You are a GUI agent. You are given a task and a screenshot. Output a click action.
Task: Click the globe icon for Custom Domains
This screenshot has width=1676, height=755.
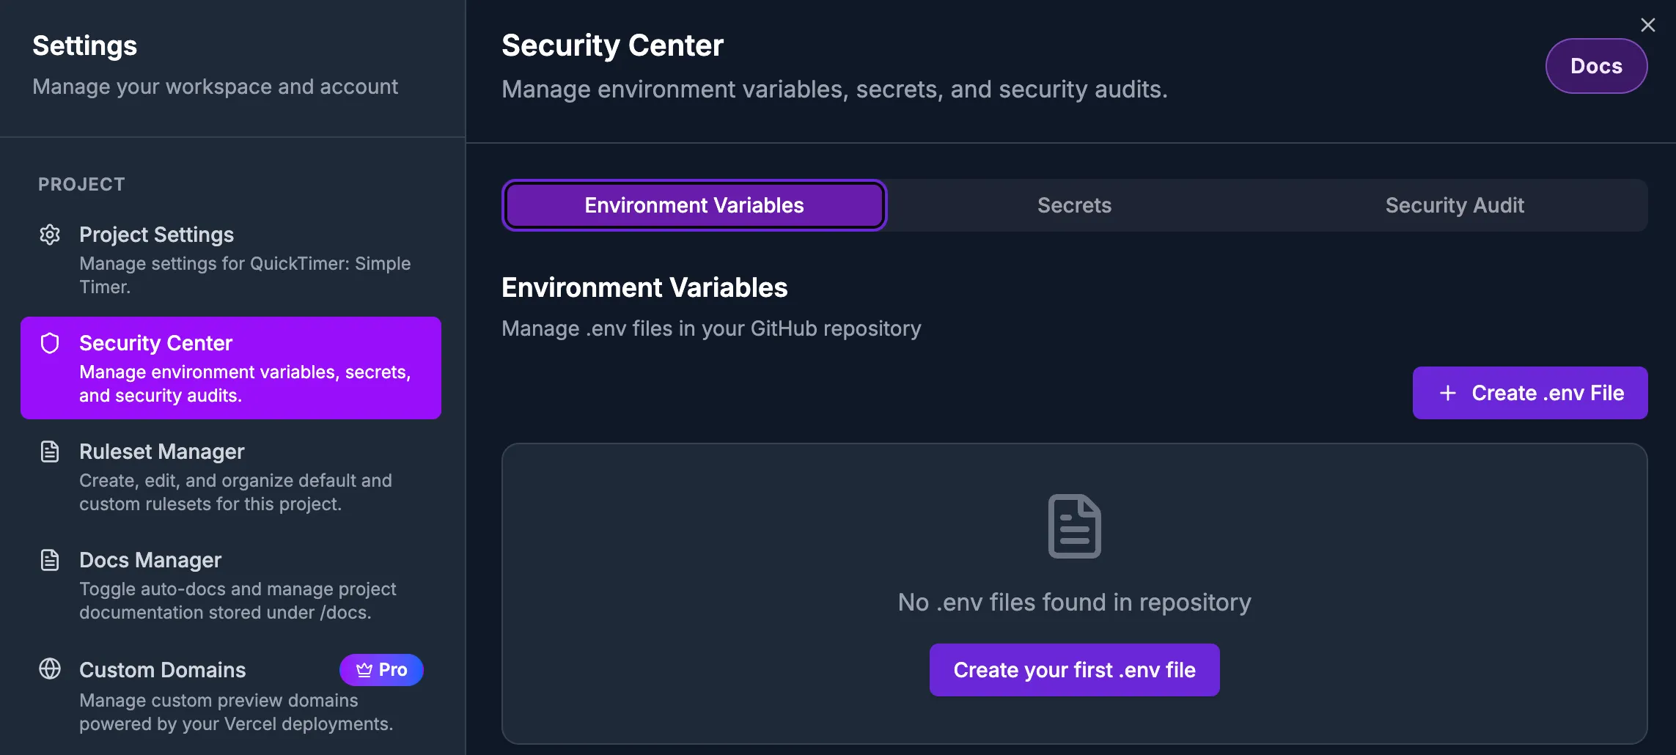tap(50, 669)
